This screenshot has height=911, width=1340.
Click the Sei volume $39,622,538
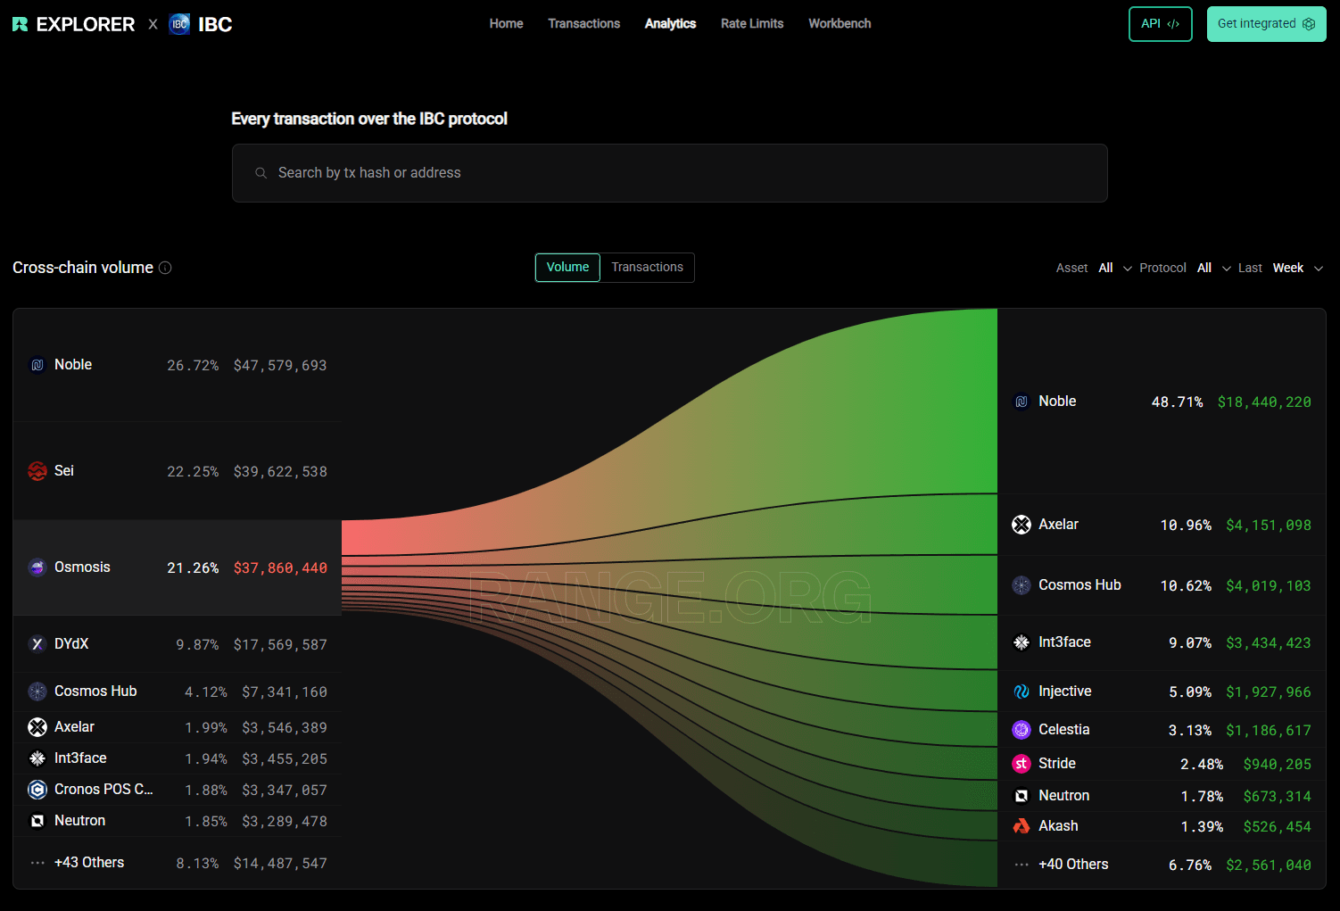[280, 472]
